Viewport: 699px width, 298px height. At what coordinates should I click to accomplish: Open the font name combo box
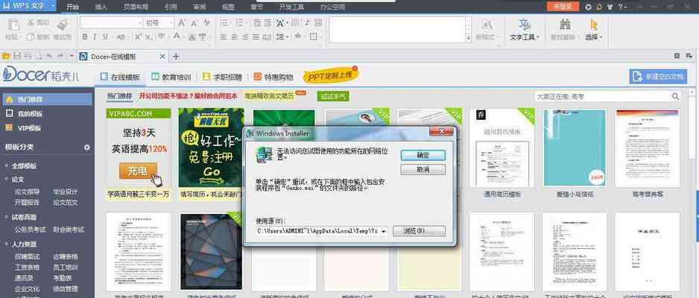coord(112,23)
